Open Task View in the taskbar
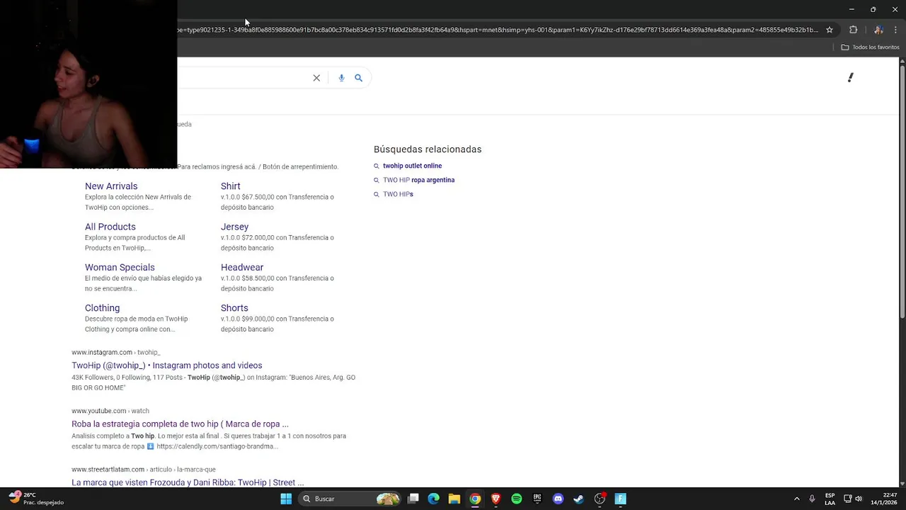Viewport: 906px width, 510px height. [x=413, y=499]
